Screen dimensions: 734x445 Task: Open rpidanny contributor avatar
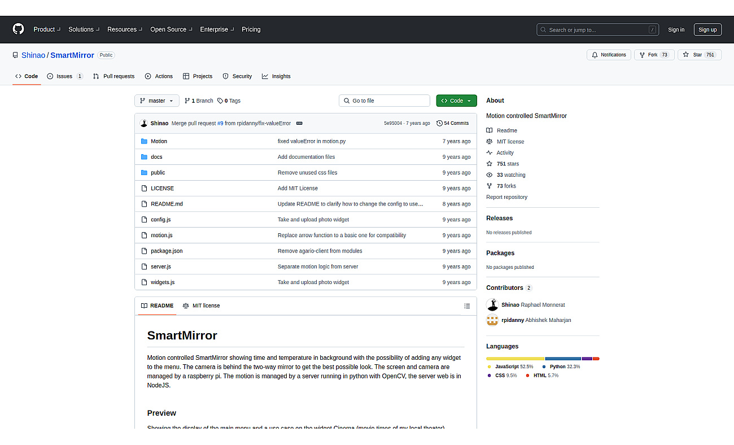coord(492,320)
